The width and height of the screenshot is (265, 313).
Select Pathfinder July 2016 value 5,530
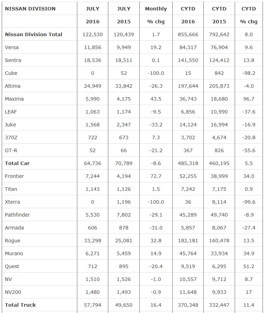tap(93, 215)
